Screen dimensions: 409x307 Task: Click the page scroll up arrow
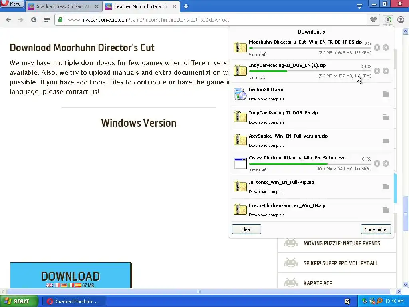[406, 32]
